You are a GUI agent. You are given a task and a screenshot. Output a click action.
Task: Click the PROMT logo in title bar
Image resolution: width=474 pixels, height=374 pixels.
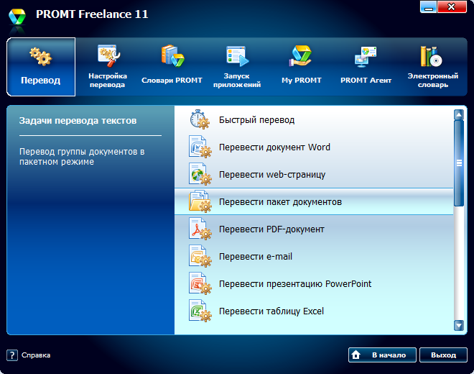[x=17, y=17]
